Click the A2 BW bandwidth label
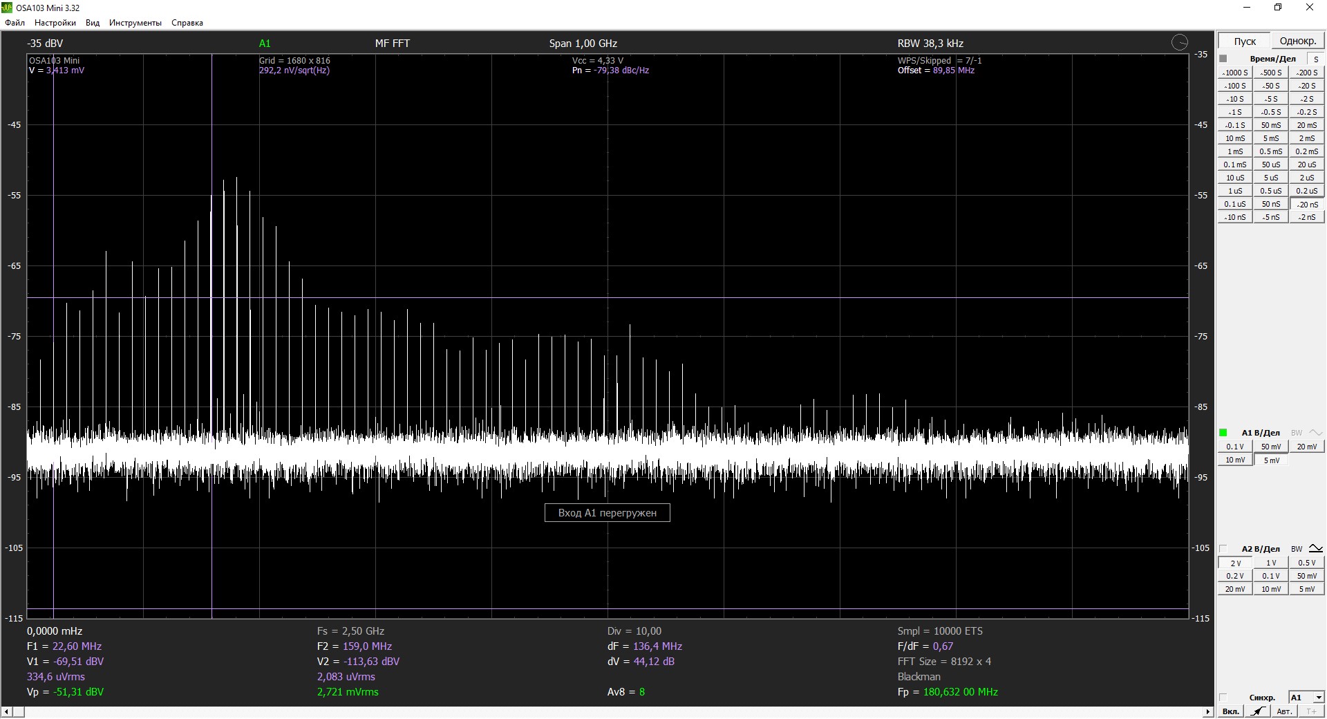1327x719 pixels. tap(1297, 549)
